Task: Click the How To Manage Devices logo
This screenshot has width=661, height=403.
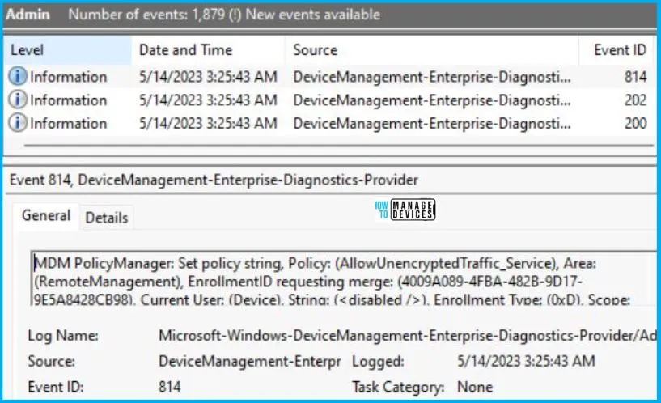Action: pos(405,210)
